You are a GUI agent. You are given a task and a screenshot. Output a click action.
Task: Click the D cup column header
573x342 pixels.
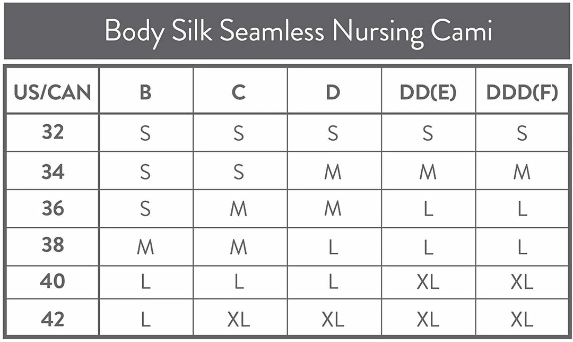tap(333, 92)
